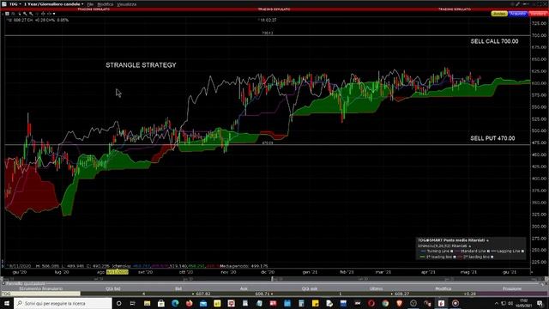
Task: Click the grid layout icon in chart toolbar
Action: 7,14
